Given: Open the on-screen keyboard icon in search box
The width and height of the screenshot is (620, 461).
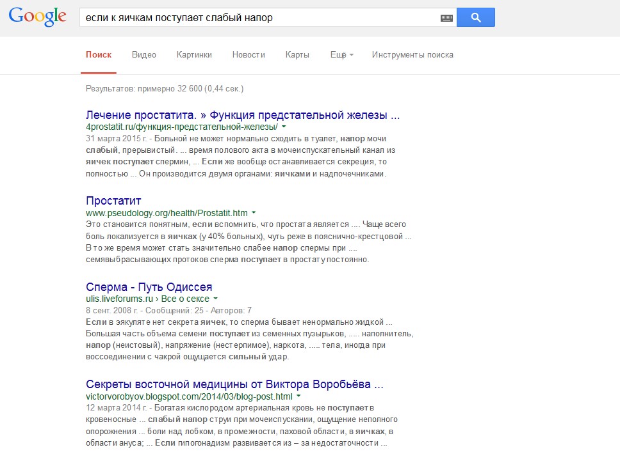Looking at the screenshot, I should tap(446, 18).
